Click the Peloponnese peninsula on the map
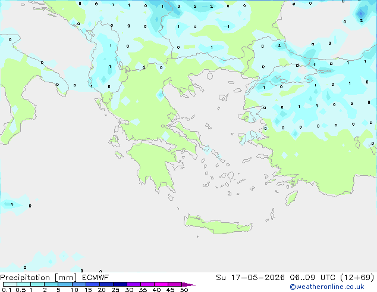377x292 pixels. (x=155, y=164)
